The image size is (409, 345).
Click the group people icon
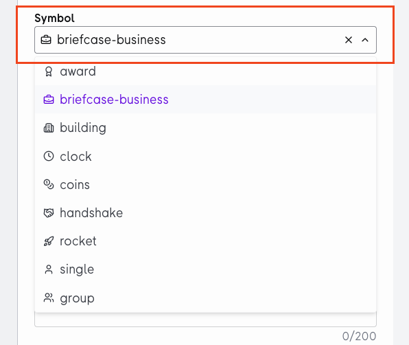point(49,298)
